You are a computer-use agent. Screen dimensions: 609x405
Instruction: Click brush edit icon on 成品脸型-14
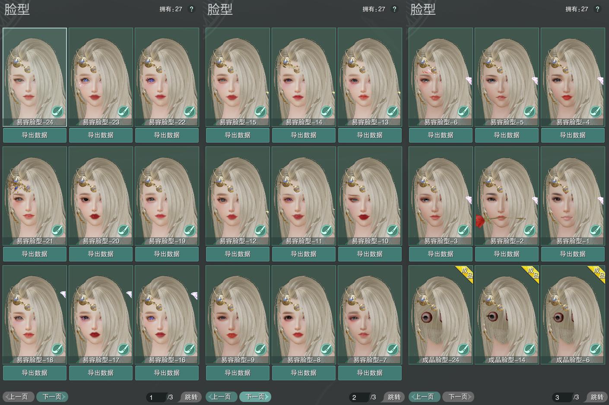point(530,350)
